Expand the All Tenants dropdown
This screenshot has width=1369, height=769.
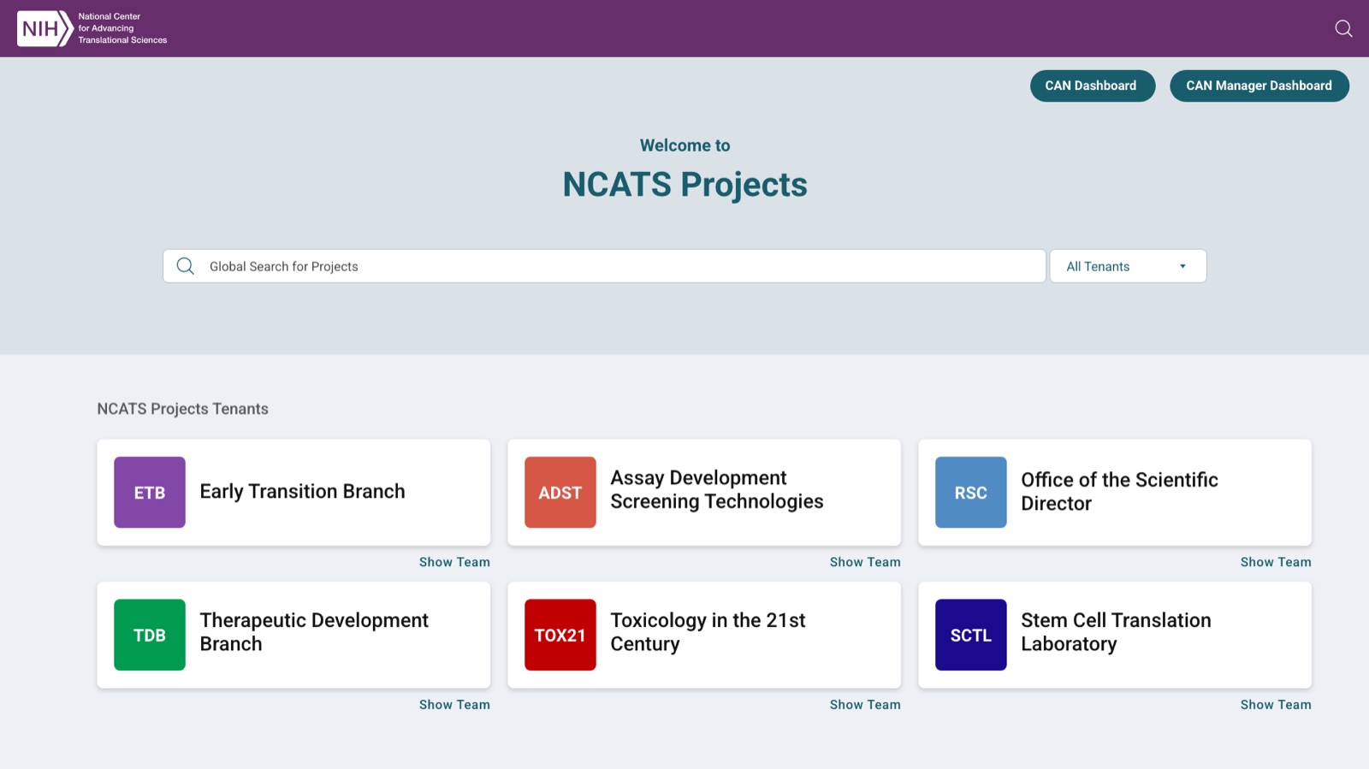1128,266
